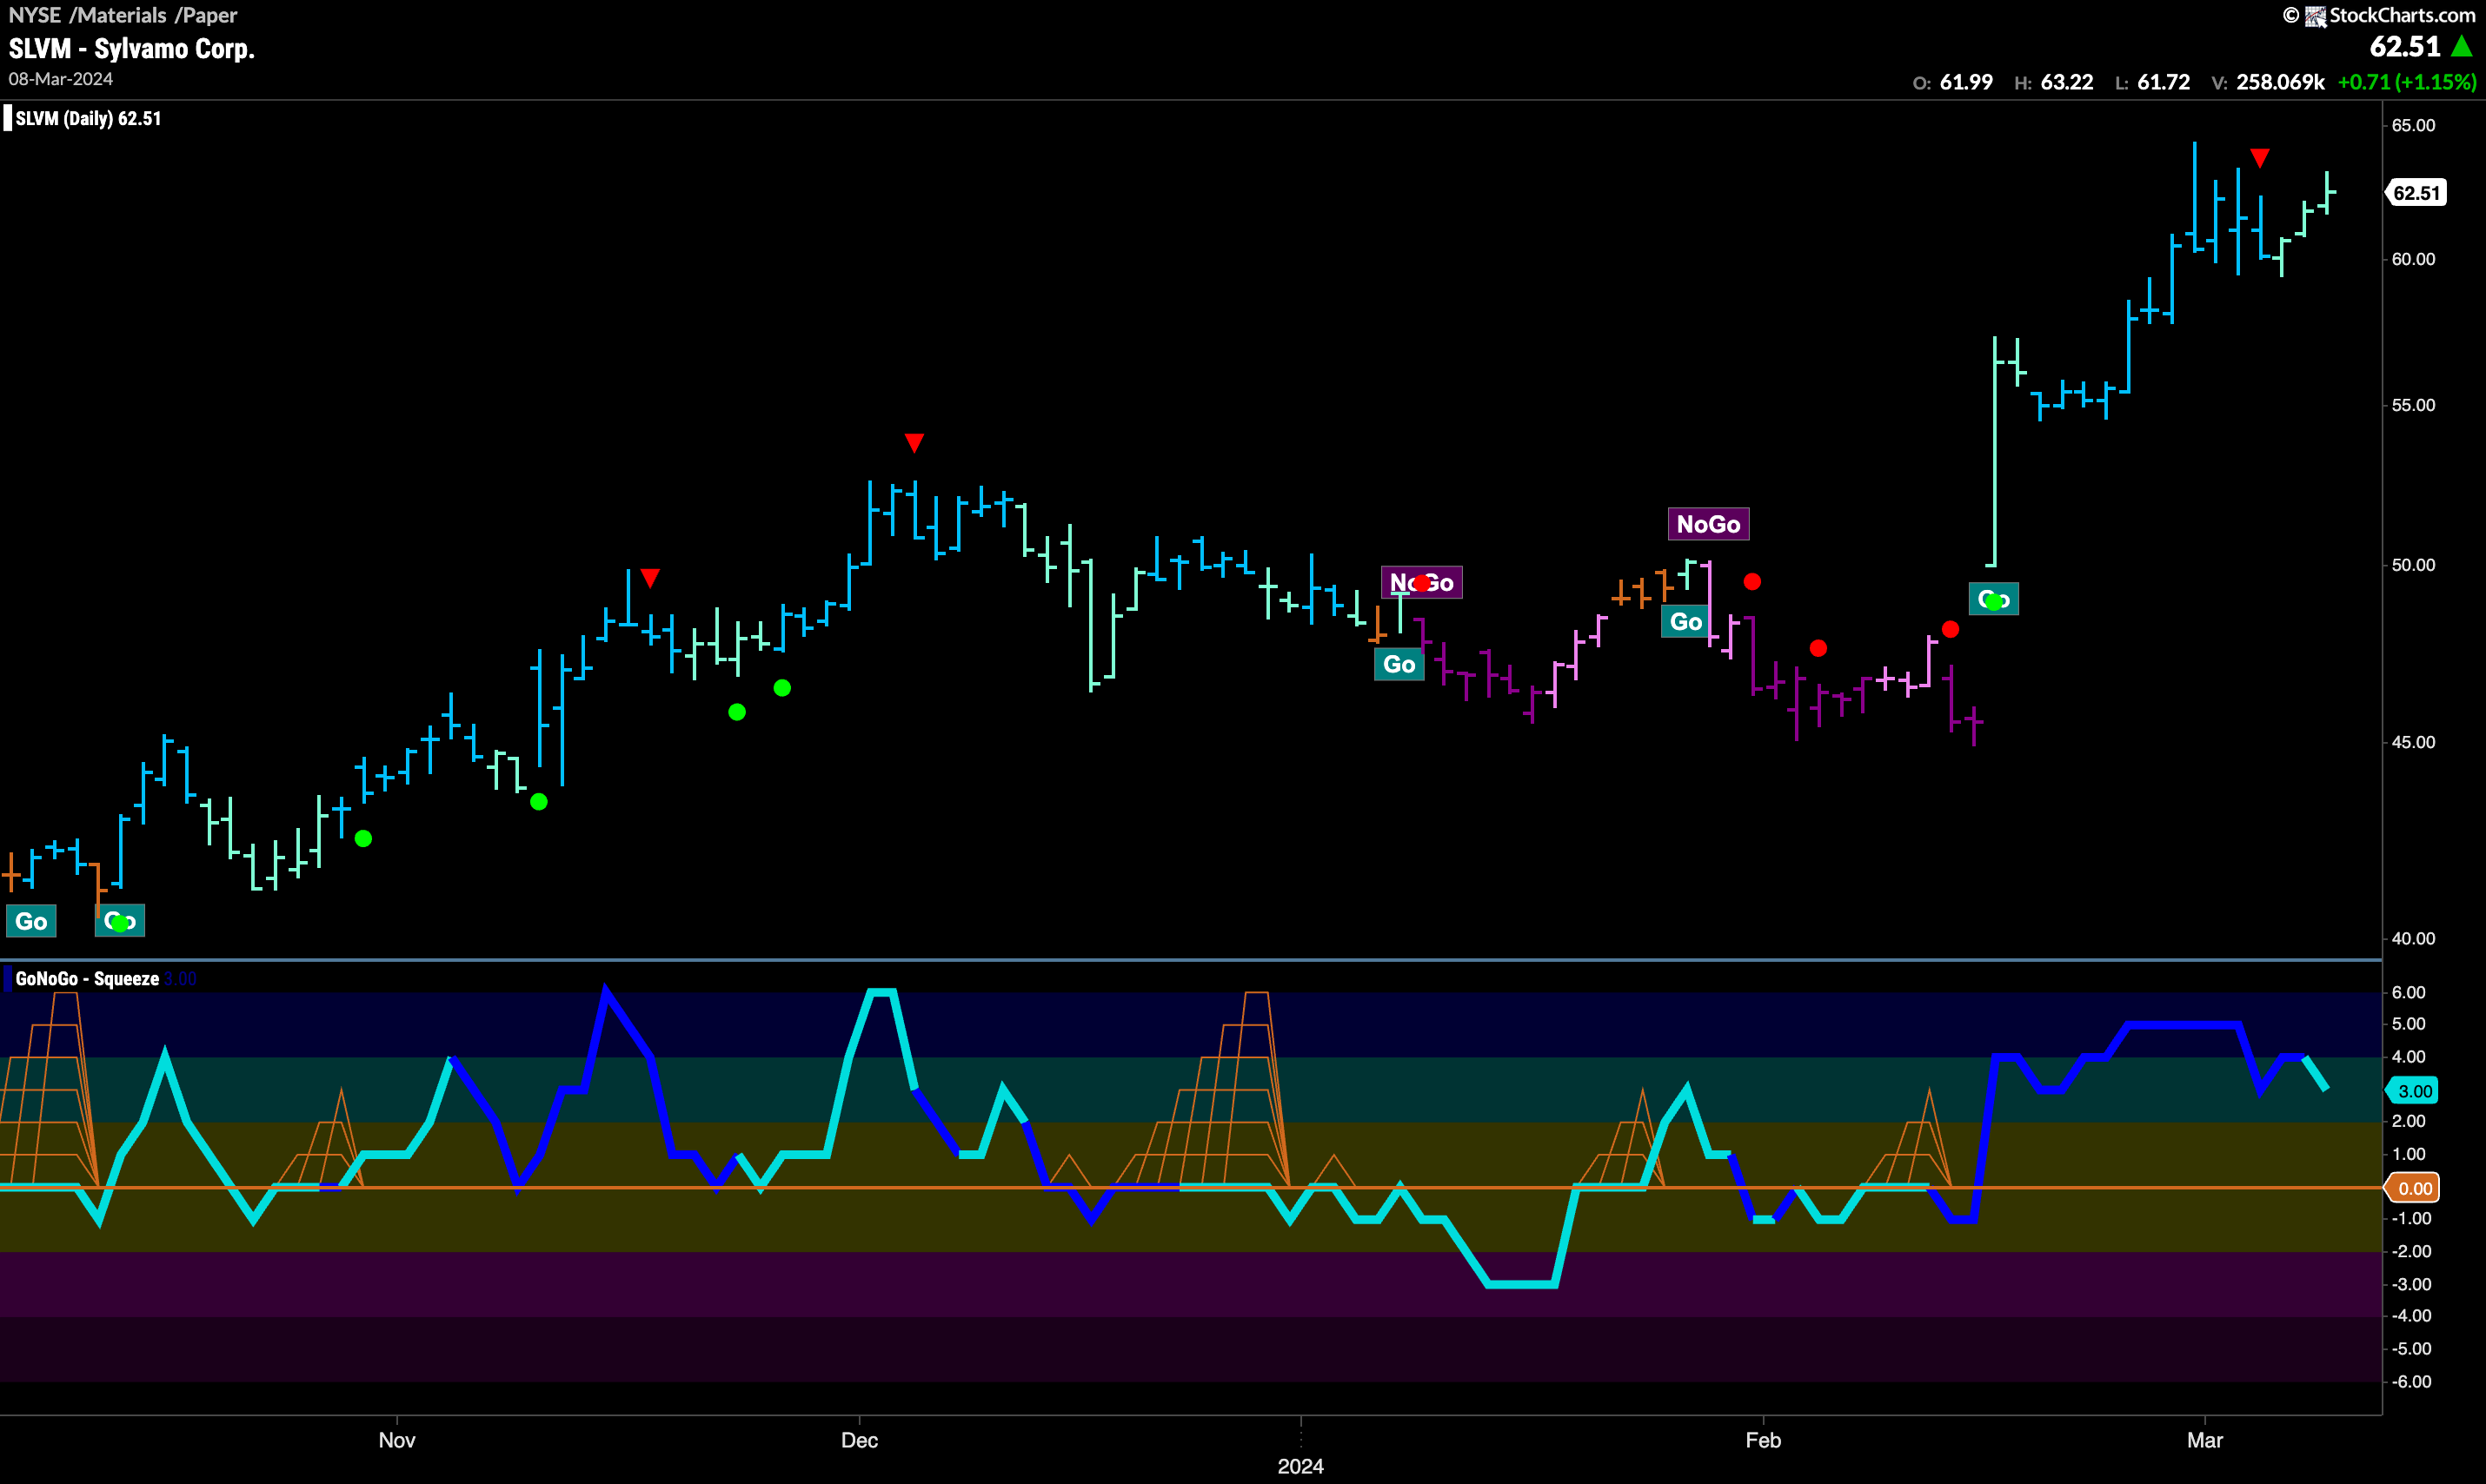Click the 45.00 price axis label
The width and height of the screenshot is (2486, 1484).
click(2413, 742)
